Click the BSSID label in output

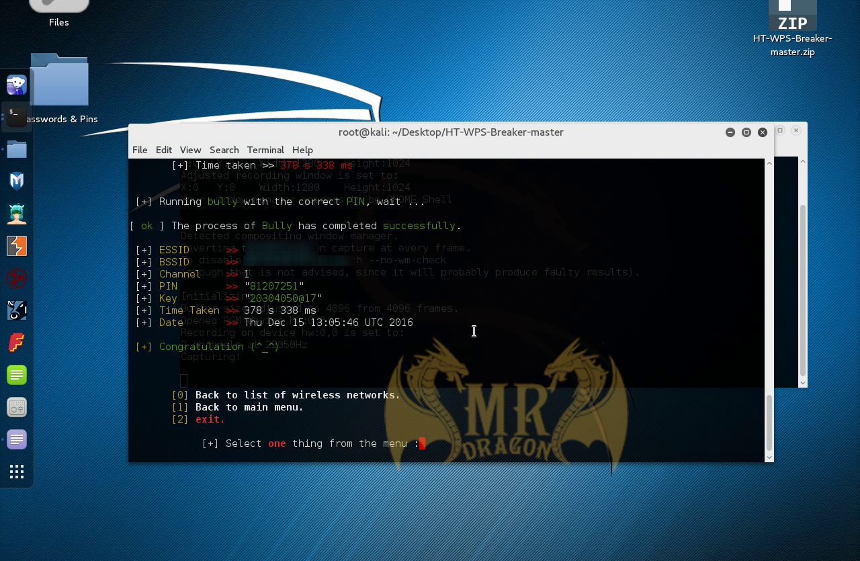(x=174, y=262)
